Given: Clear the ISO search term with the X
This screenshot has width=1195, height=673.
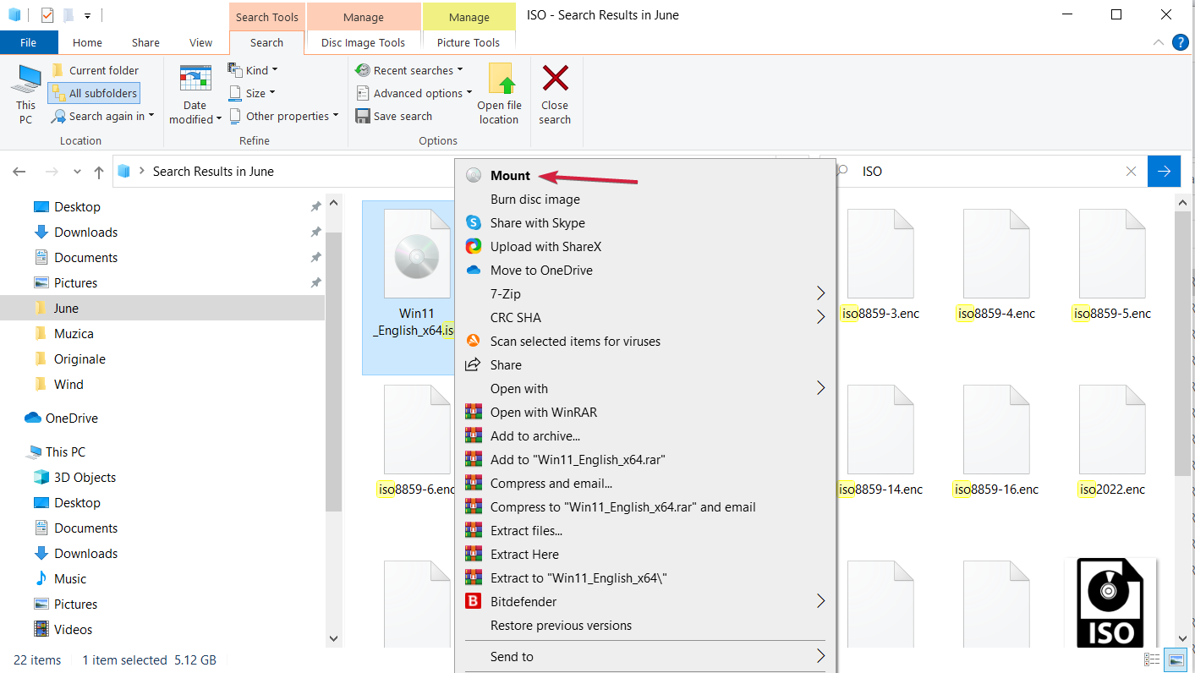Looking at the screenshot, I should coord(1132,171).
